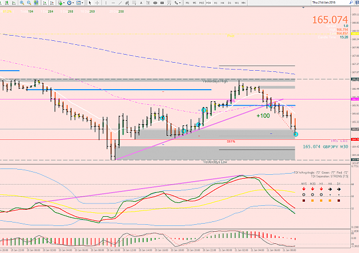Click the Candle Time '15:28' value
Viewport: 359px width, 253px height.
(344, 37)
